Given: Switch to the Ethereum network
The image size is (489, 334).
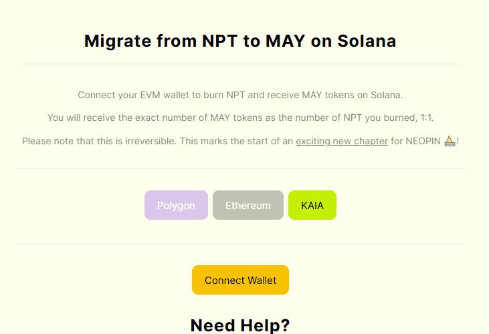Looking at the screenshot, I should pyautogui.click(x=248, y=205).
